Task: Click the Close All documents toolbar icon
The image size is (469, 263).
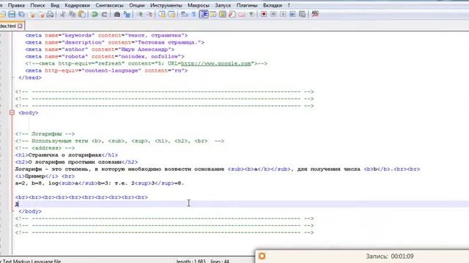Action: (41, 14)
